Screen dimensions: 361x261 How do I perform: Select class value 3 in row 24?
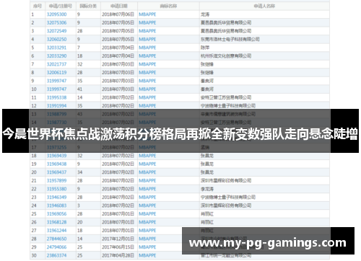(79, 205)
